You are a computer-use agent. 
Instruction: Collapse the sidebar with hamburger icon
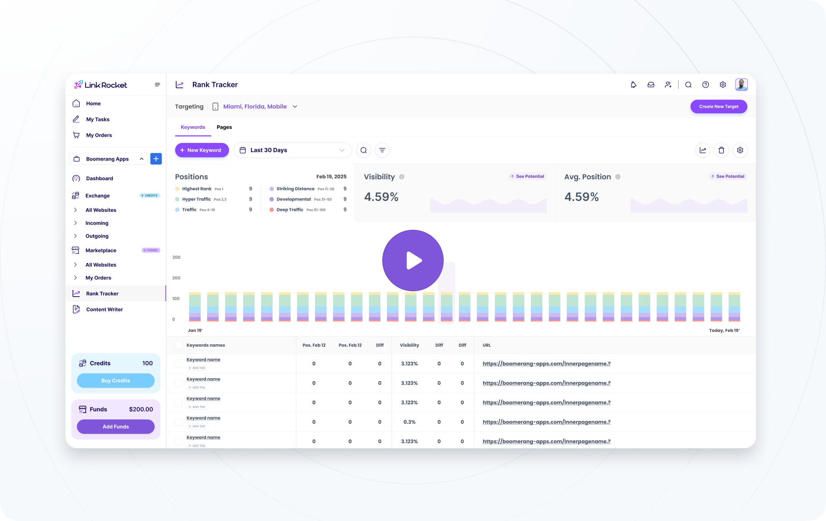click(157, 85)
